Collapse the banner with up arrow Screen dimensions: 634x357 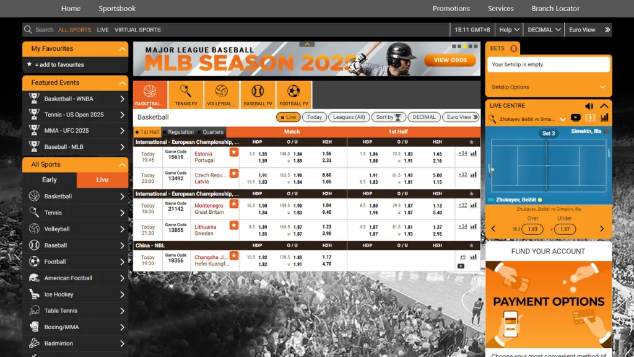pos(307,44)
